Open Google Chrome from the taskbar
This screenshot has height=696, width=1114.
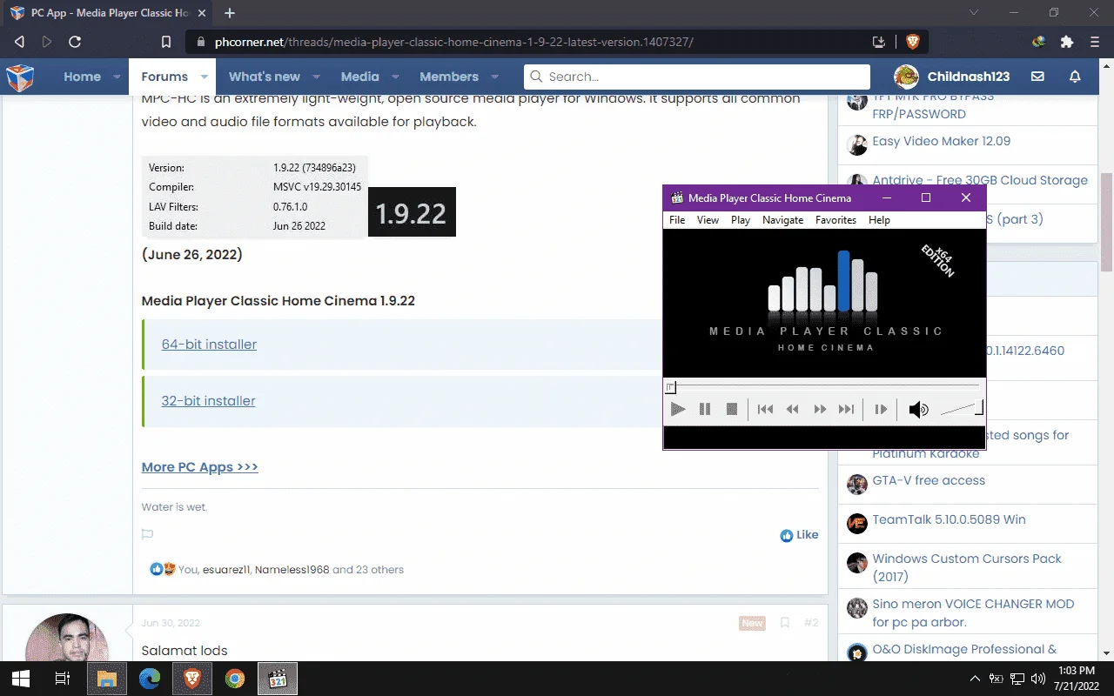pos(235,679)
